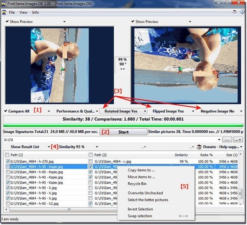Image resolution: width=247 pixels, height=225 pixels.
Task: Click the Similar pictures 38, Time status text
Action: pos(196,132)
